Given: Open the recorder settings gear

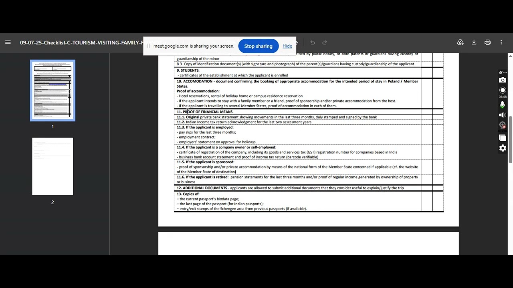Looking at the screenshot, I should (x=503, y=148).
